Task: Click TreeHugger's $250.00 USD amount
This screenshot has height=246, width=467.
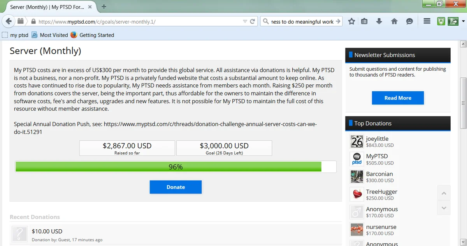Action: tap(380, 198)
